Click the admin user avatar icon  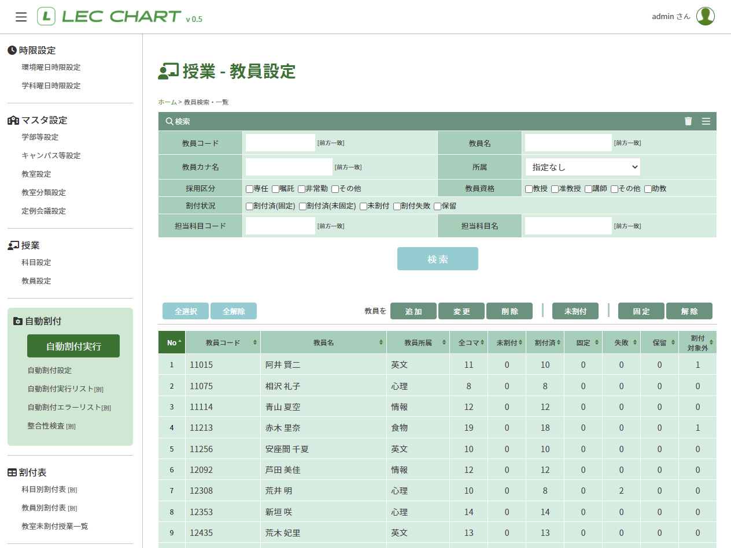(706, 16)
